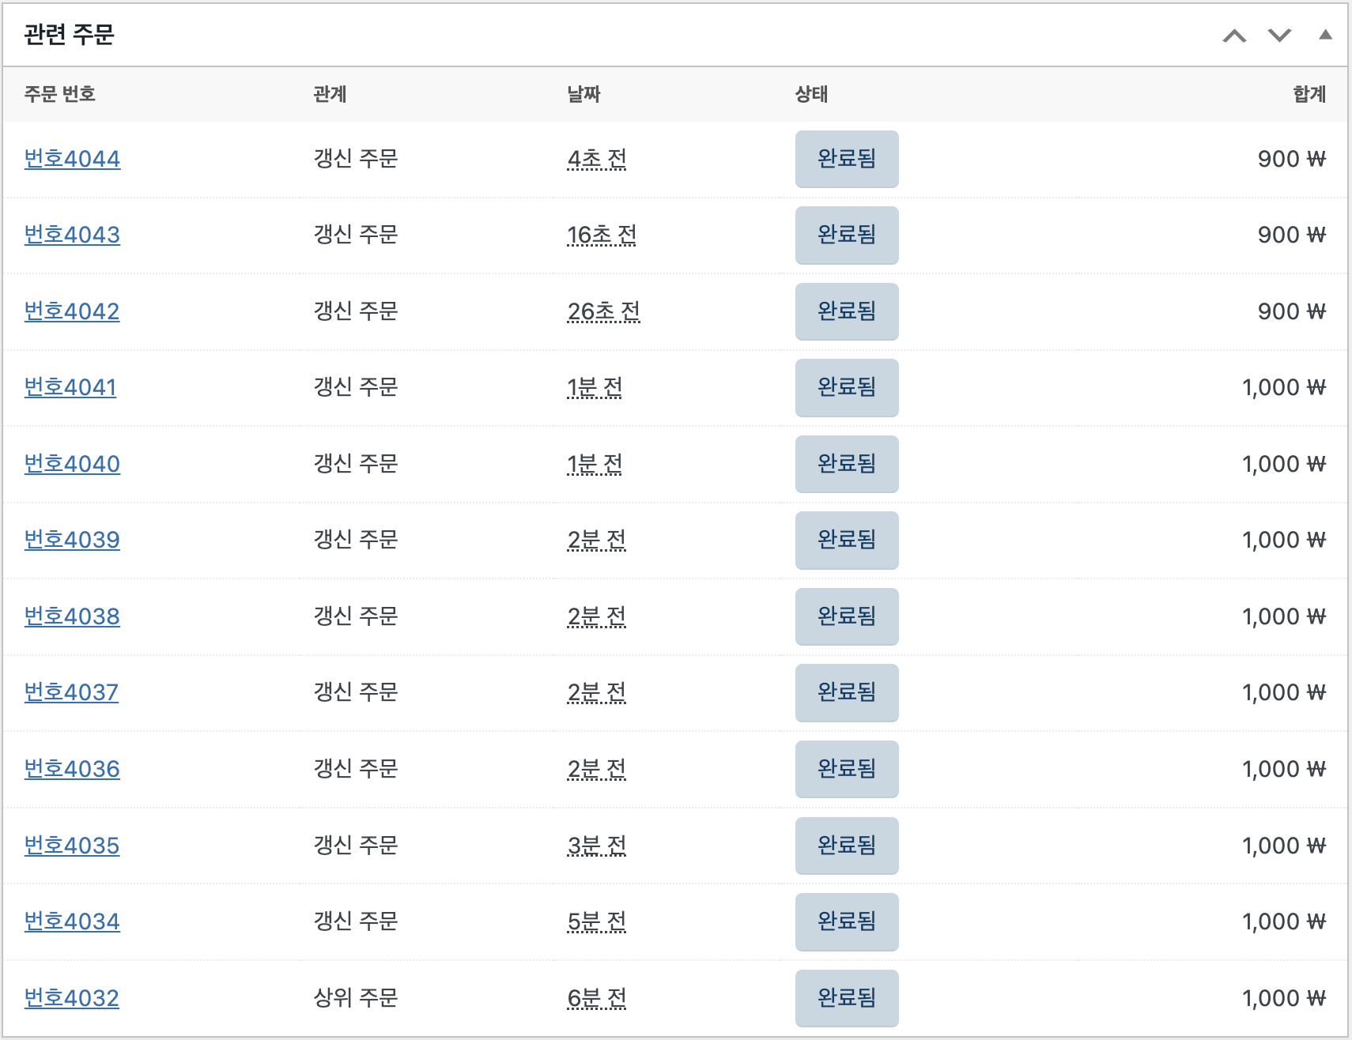
Task: Click 완료됨 status badge for order 4032
Action: (x=847, y=998)
